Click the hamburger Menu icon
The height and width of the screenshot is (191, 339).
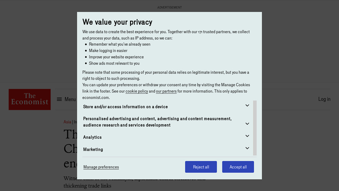(59, 99)
